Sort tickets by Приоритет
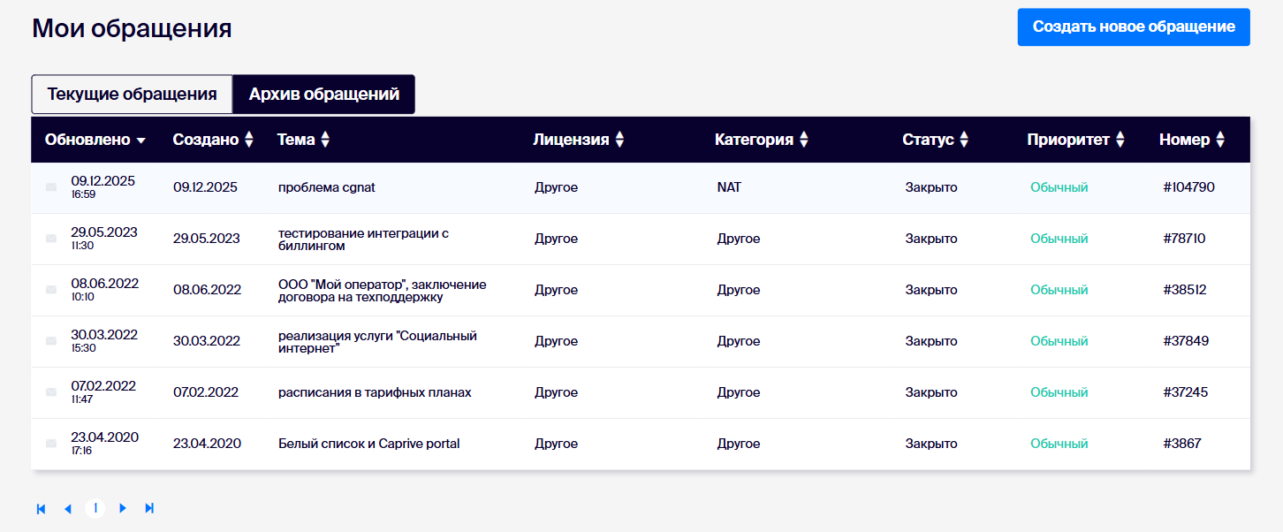The image size is (1283, 532). (x=1120, y=139)
